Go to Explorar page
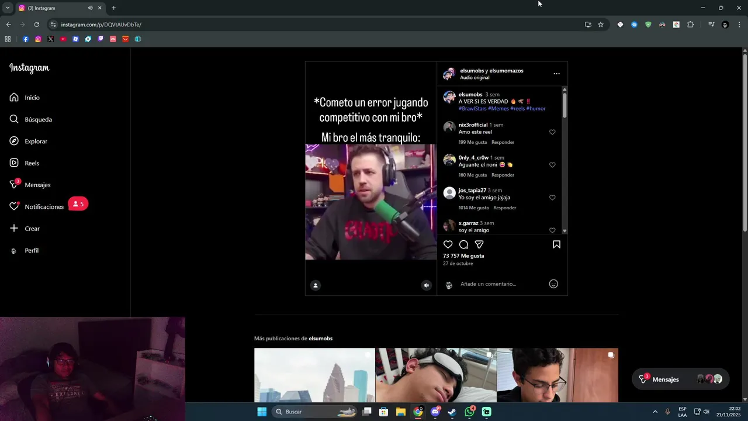 tap(28, 142)
